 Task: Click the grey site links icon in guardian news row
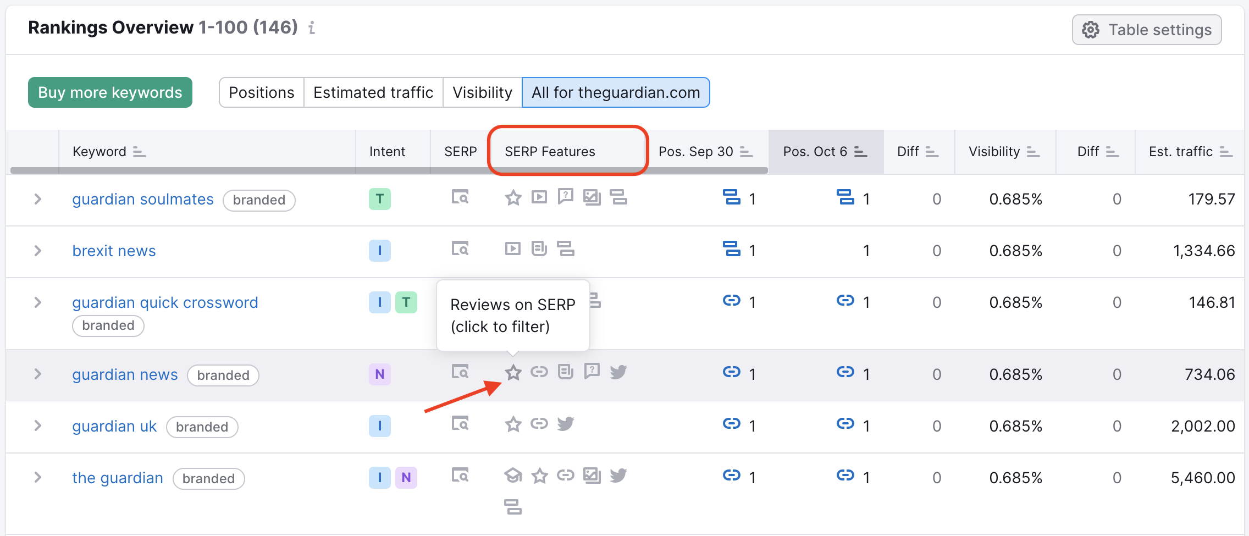(539, 372)
